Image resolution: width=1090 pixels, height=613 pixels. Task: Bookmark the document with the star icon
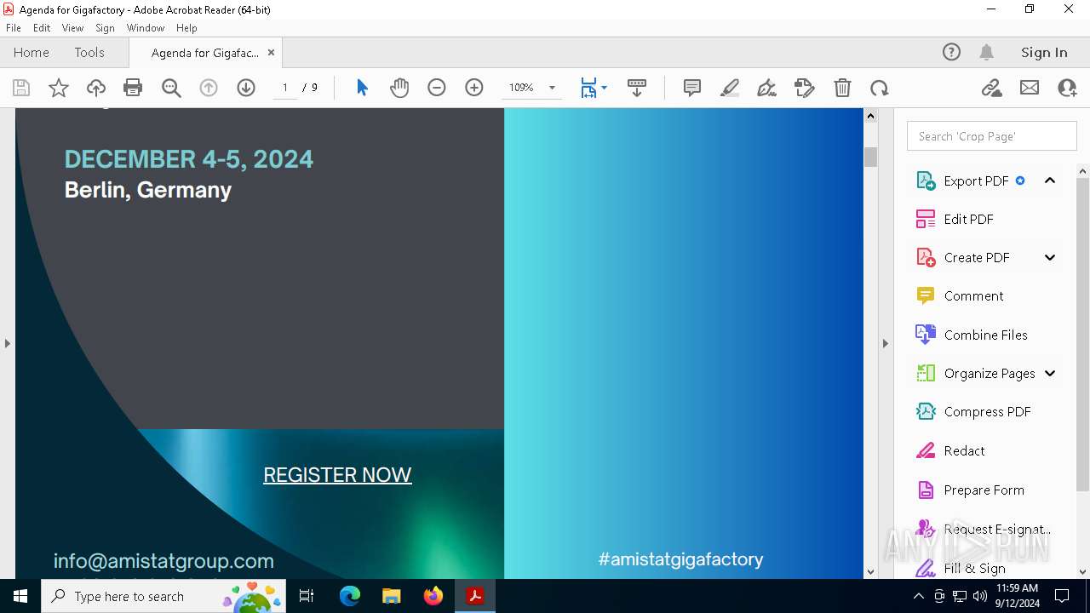tap(59, 88)
